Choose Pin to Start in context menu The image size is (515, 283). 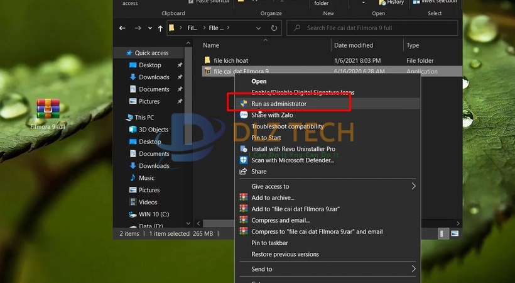point(266,138)
